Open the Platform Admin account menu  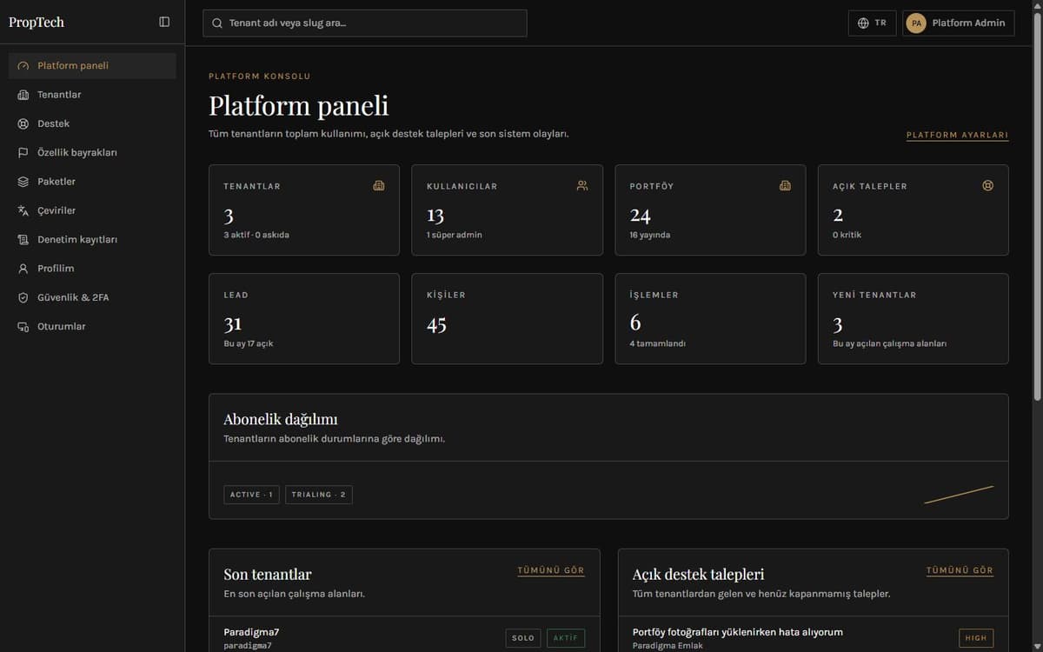coord(959,23)
